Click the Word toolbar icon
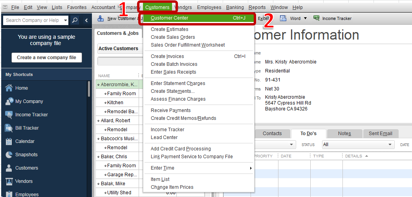 283,18
